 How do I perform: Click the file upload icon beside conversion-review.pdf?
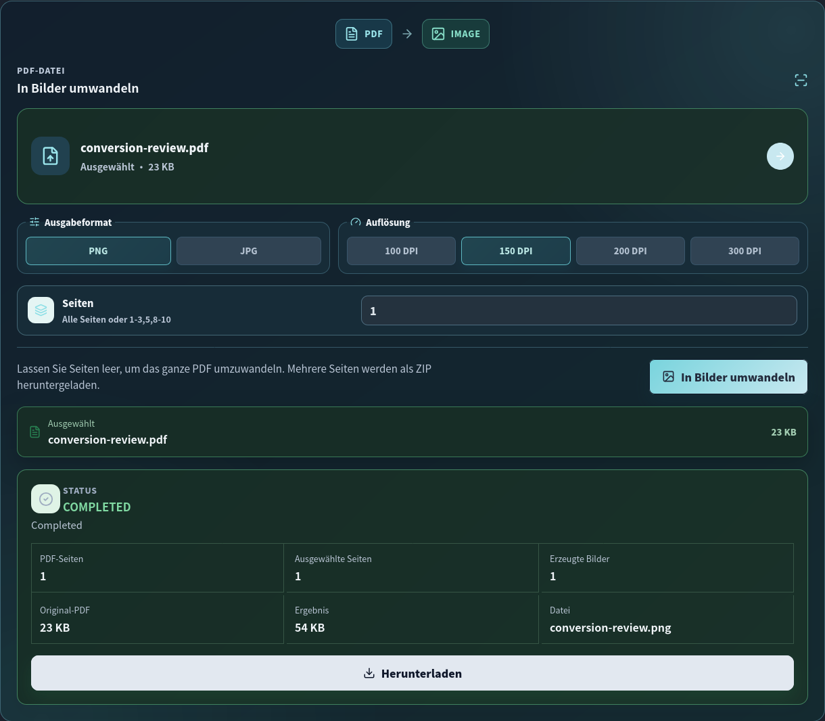click(51, 156)
